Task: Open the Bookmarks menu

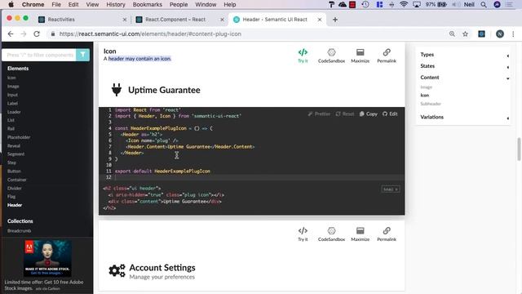Action: click(x=147, y=4)
